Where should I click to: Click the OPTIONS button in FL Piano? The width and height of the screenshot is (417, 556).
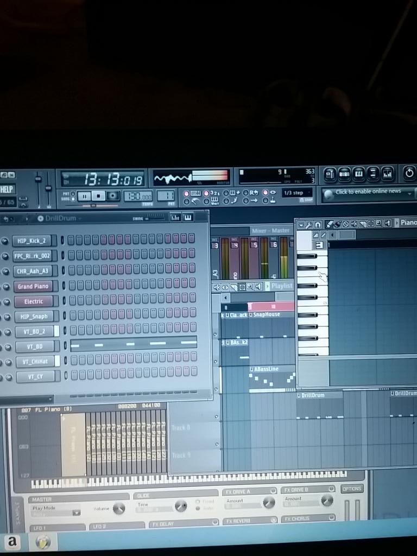(x=352, y=489)
